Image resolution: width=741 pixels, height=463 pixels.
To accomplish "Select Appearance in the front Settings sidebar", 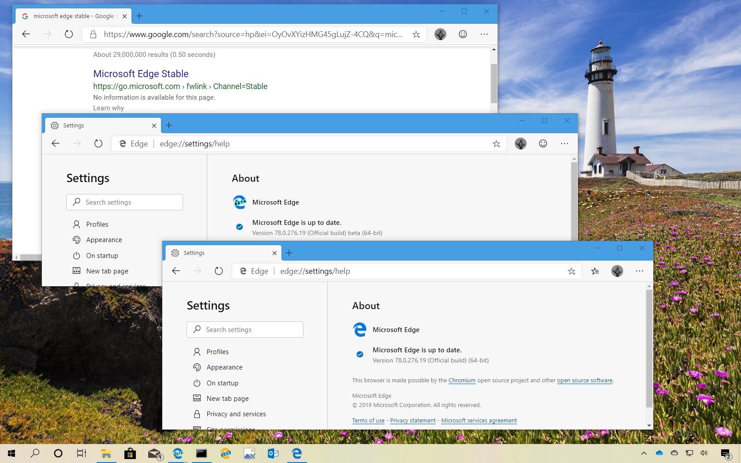I will click(224, 367).
